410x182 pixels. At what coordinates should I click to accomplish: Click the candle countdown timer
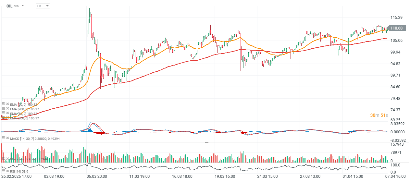pos(379,115)
